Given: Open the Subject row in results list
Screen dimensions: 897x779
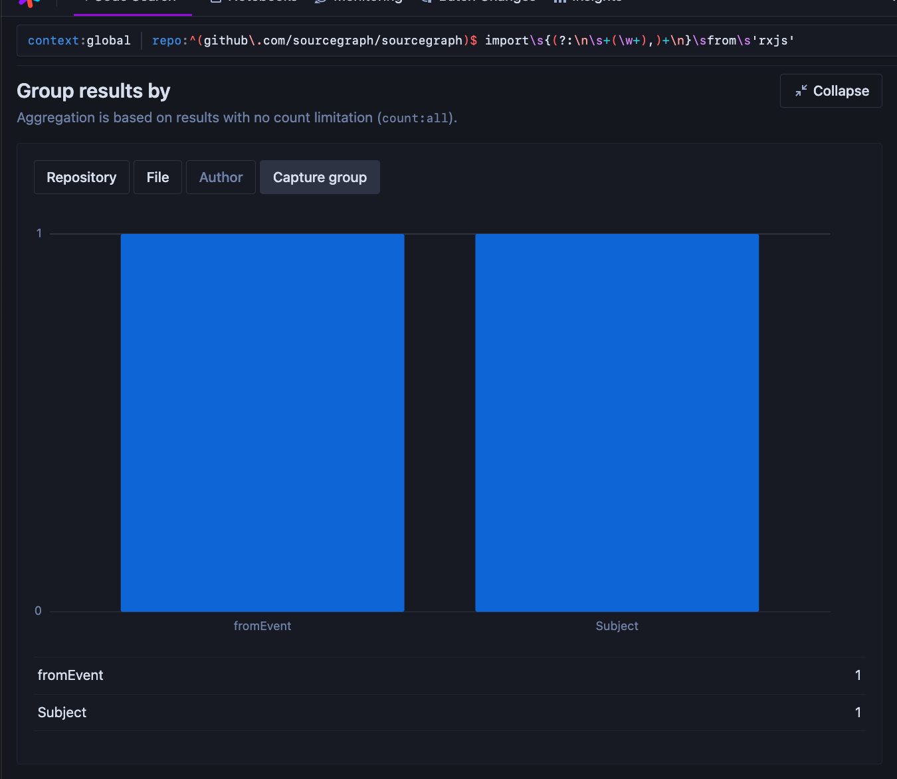Looking at the screenshot, I should (450, 713).
